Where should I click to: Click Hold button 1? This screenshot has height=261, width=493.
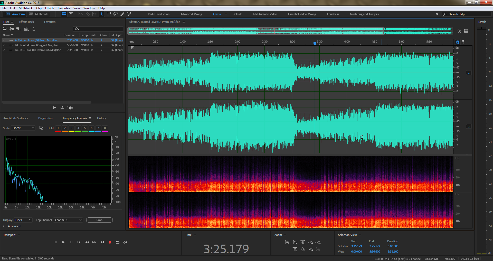(x=58, y=128)
